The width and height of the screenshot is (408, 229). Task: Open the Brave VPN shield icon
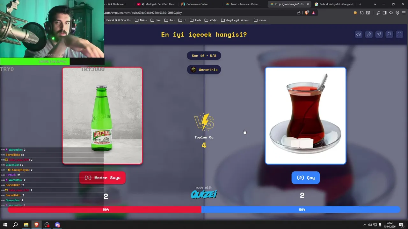click(397, 13)
